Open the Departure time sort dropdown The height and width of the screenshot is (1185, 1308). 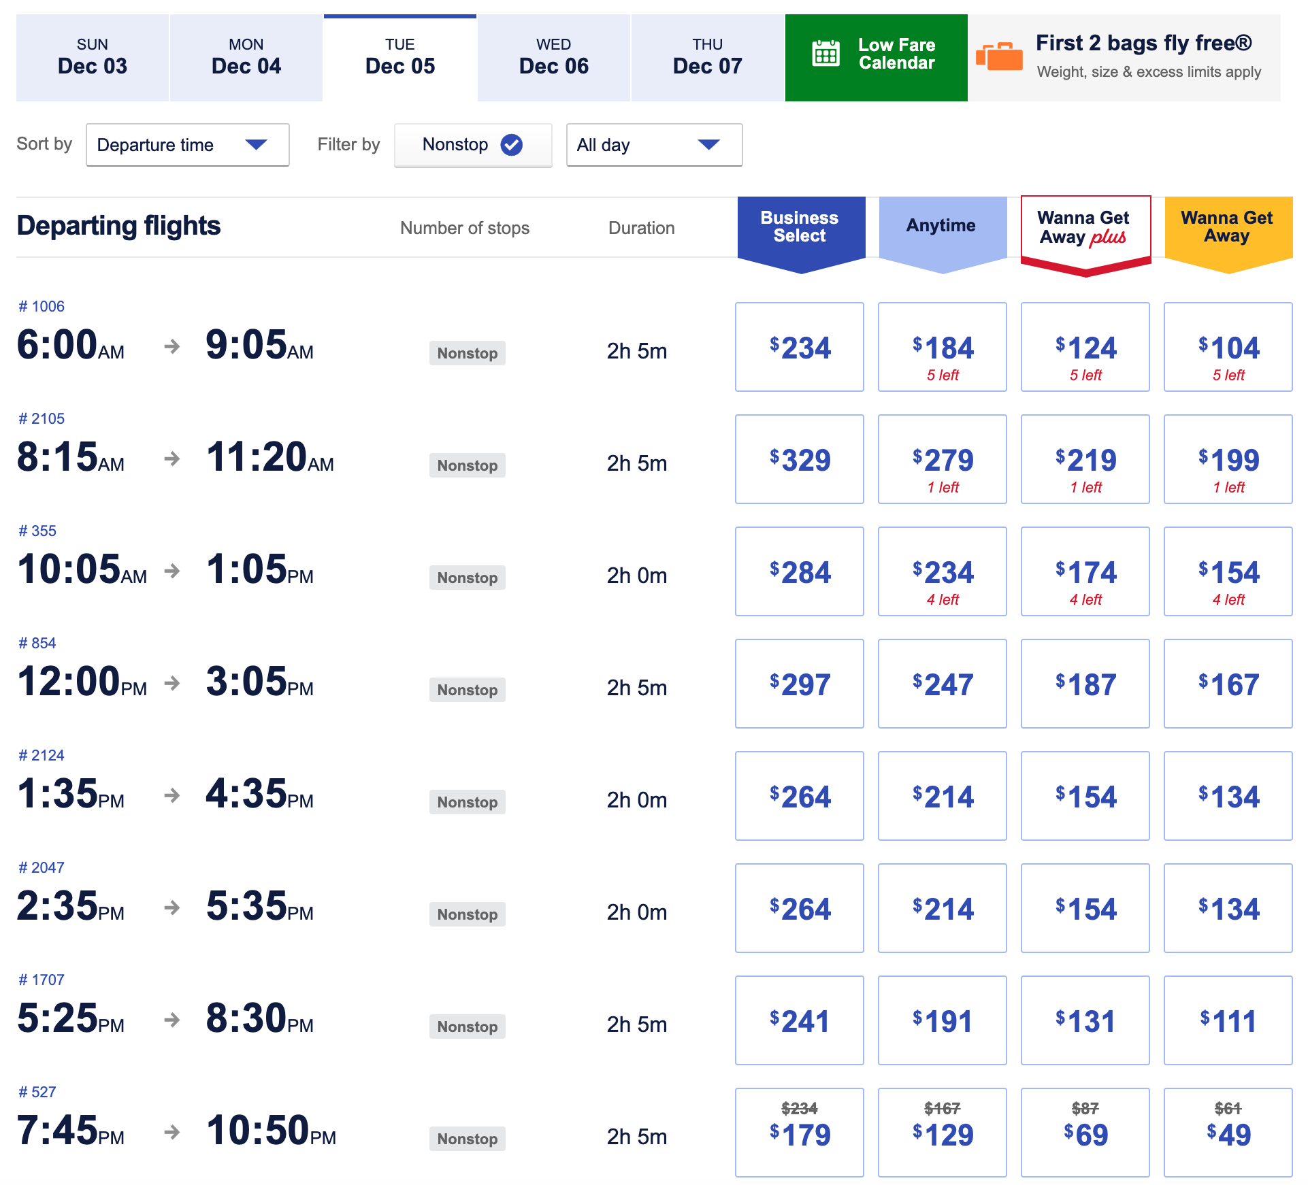click(187, 144)
